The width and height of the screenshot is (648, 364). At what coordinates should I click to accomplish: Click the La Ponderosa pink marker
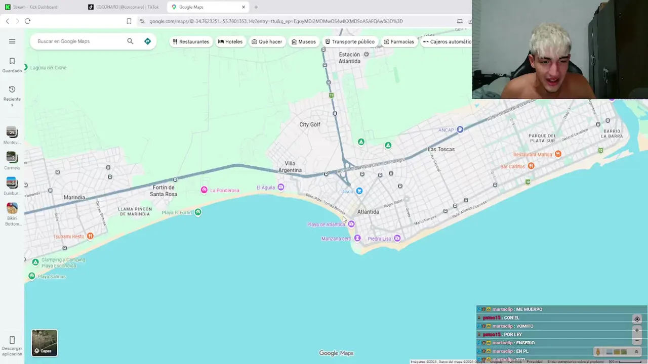pos(204,190)
